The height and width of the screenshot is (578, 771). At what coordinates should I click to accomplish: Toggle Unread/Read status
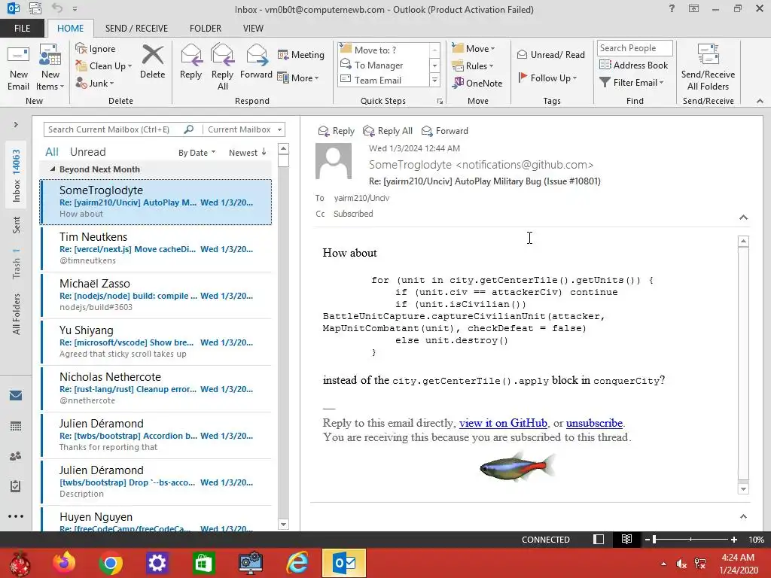tap(550, 54)
